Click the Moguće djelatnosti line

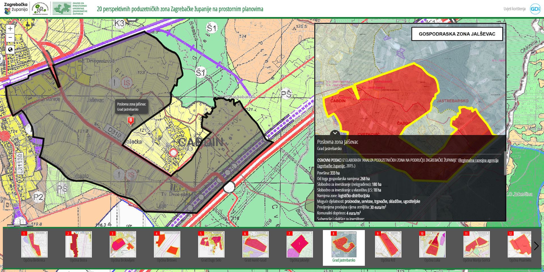click(x=369, y=201)
